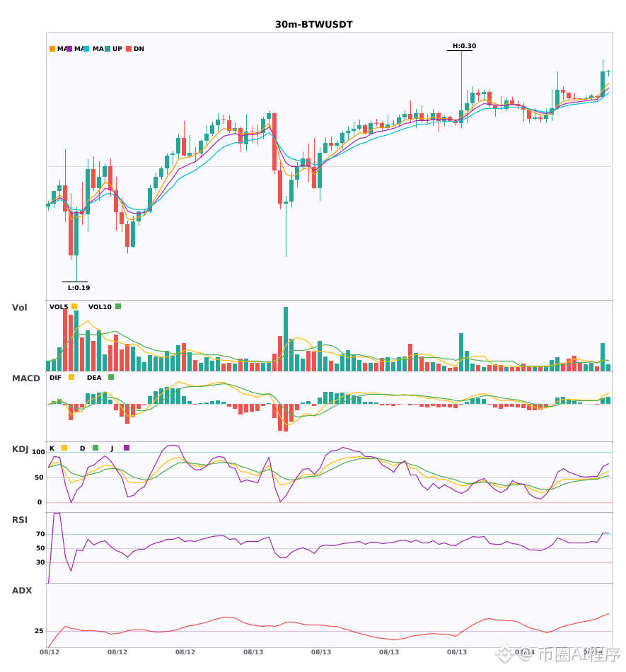Click the cyan MA legend swatch
Viewport: 626px width, 672px height.
[x=86, y=49]
